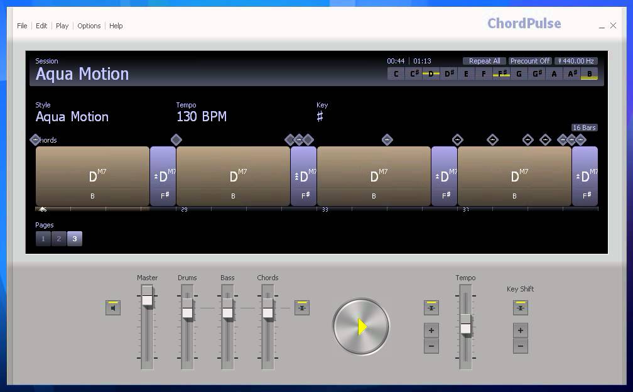Toggle the D# note key
633x392 pixels.
click(449, 74)
